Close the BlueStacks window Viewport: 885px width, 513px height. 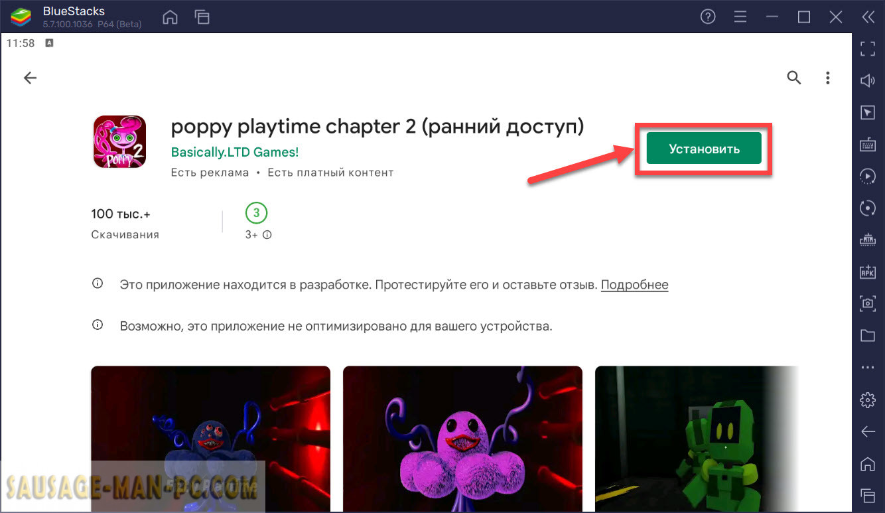point(836,17)
